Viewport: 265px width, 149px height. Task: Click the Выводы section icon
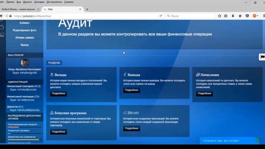[x=125, y=74]
